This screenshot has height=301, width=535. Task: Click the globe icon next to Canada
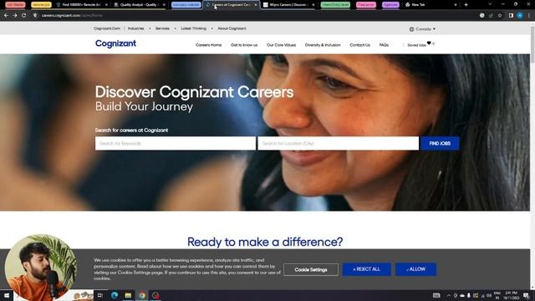point(411,29)
